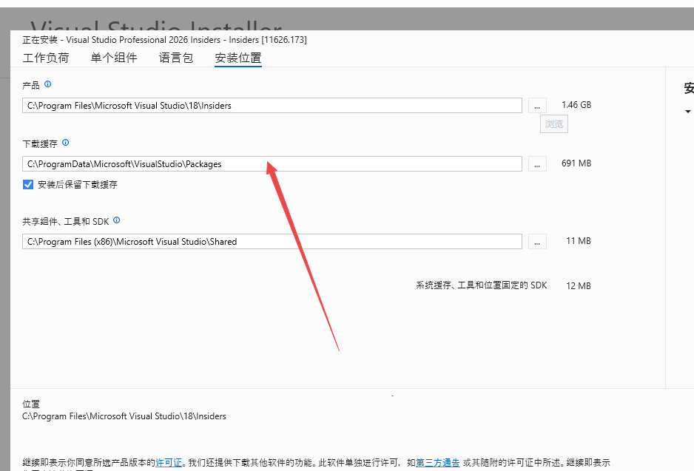Open the 单个组件 tab
The width and height of the screenshot is (694, 471).
point(114,58)
